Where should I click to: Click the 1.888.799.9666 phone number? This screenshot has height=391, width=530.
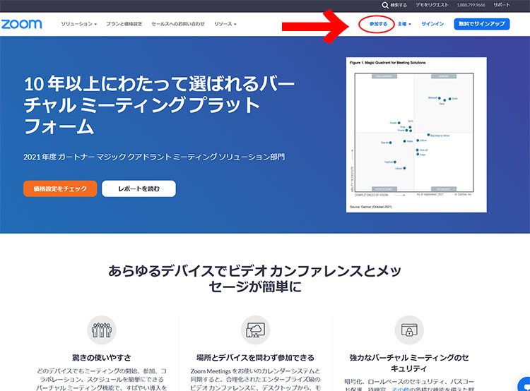pyautogui.click(x=471, y=5)
